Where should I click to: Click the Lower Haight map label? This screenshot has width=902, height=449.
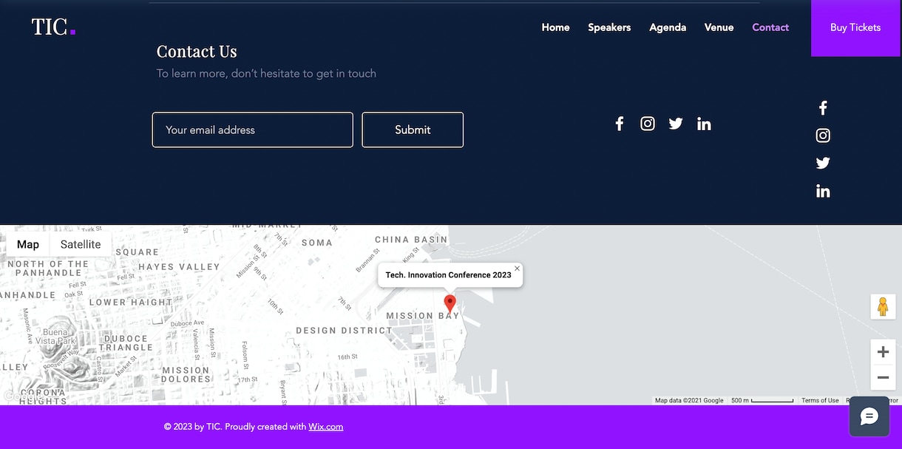[x=131, y=303]
